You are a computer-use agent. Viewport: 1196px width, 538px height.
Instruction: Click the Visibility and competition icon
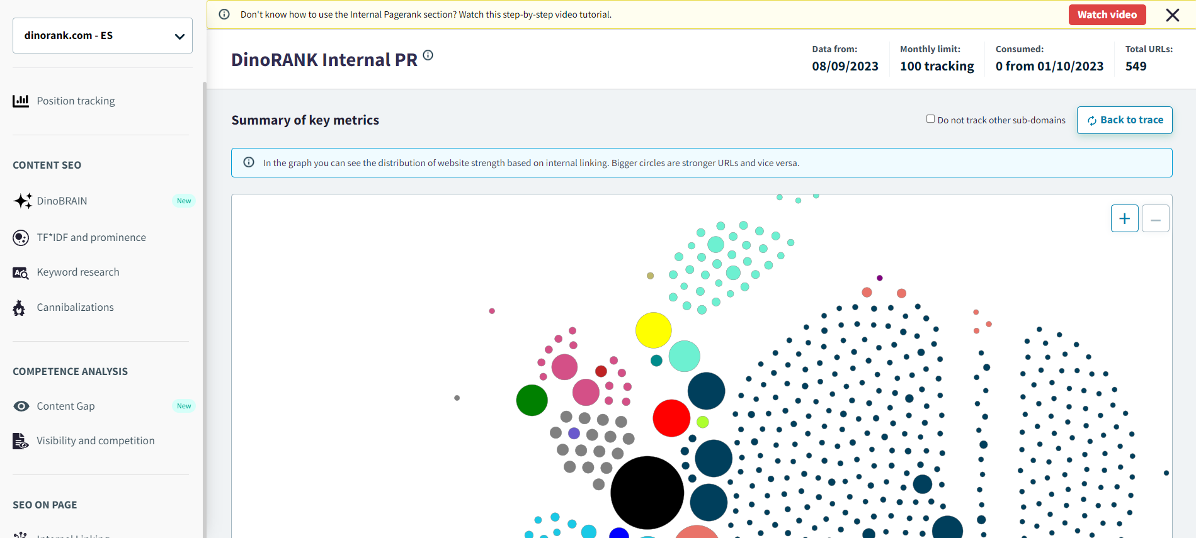coord(21,441)
